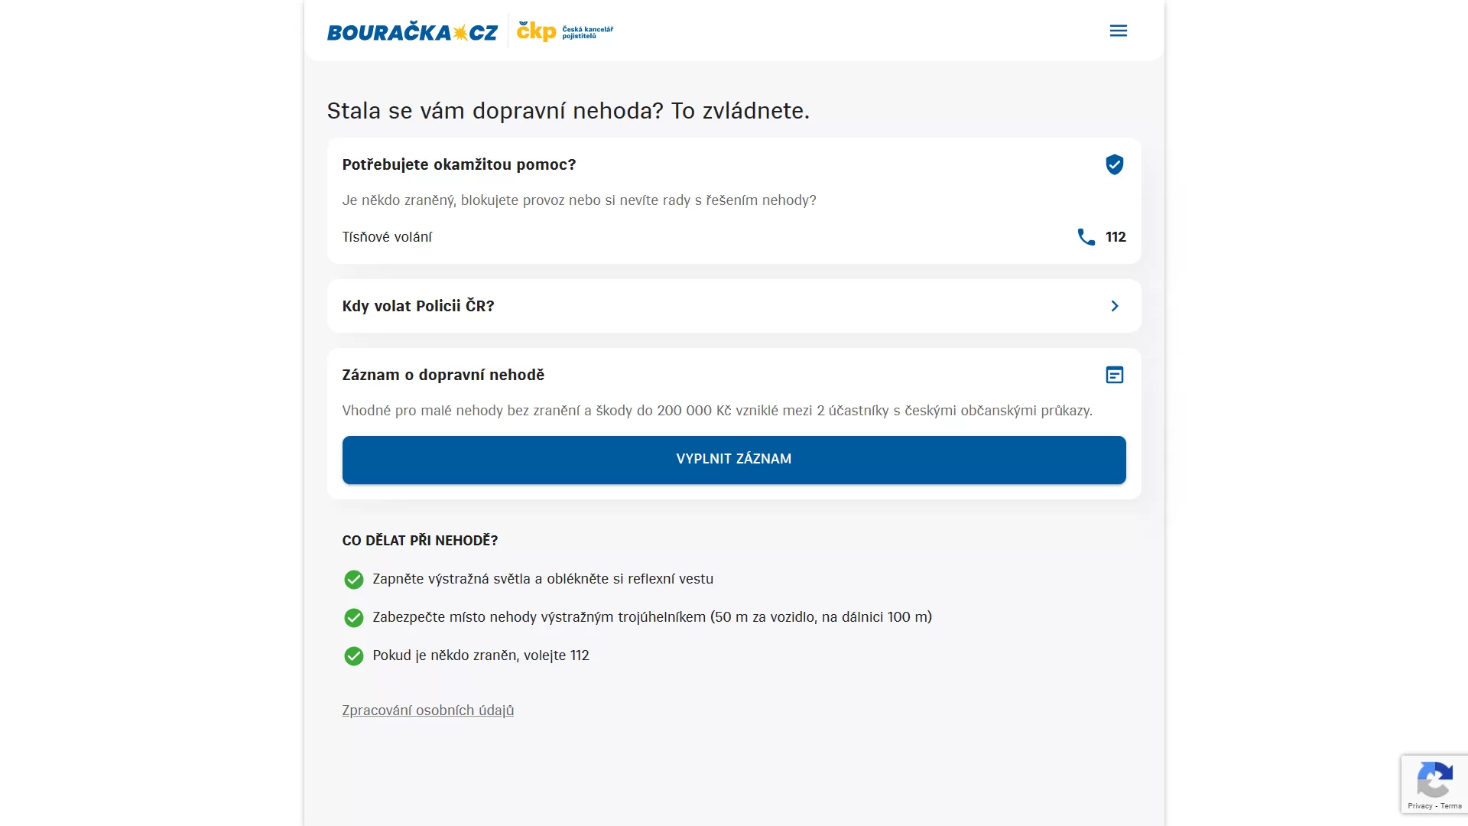The image size is (1468, 826).
Task: Call emergency number 112
Action: tap(1116, 237)
